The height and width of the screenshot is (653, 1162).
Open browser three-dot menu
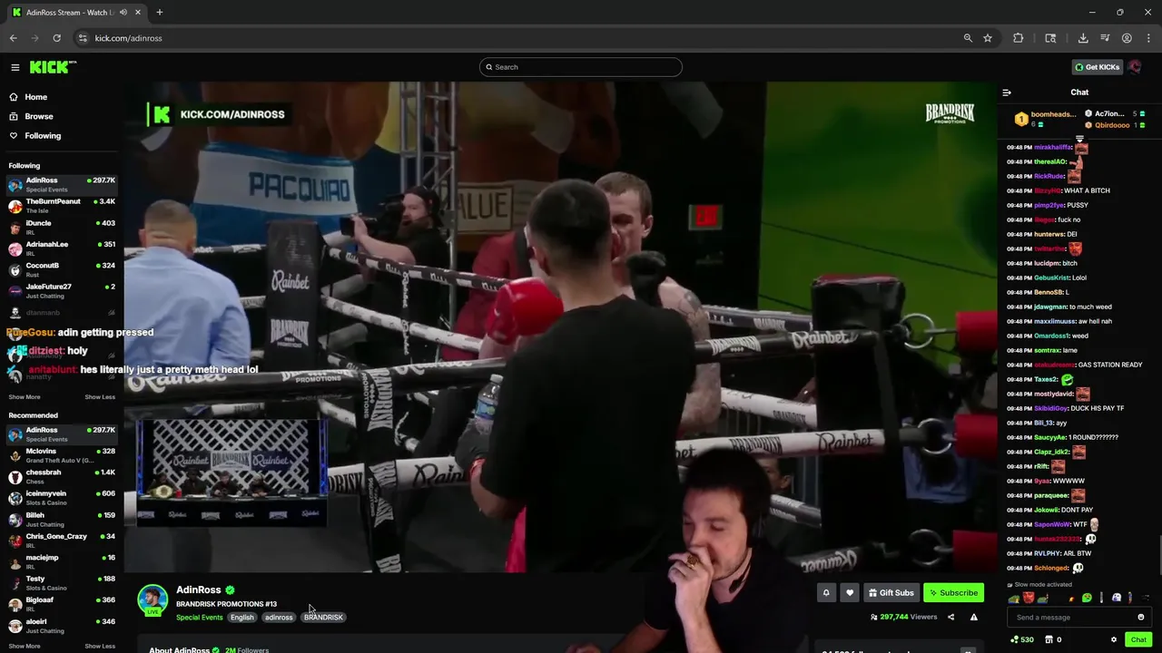coord(1148,38)
